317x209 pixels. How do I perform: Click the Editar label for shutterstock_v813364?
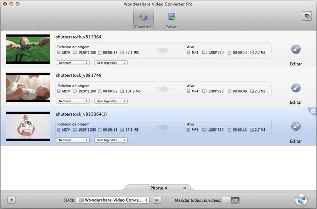pos(296,64)
